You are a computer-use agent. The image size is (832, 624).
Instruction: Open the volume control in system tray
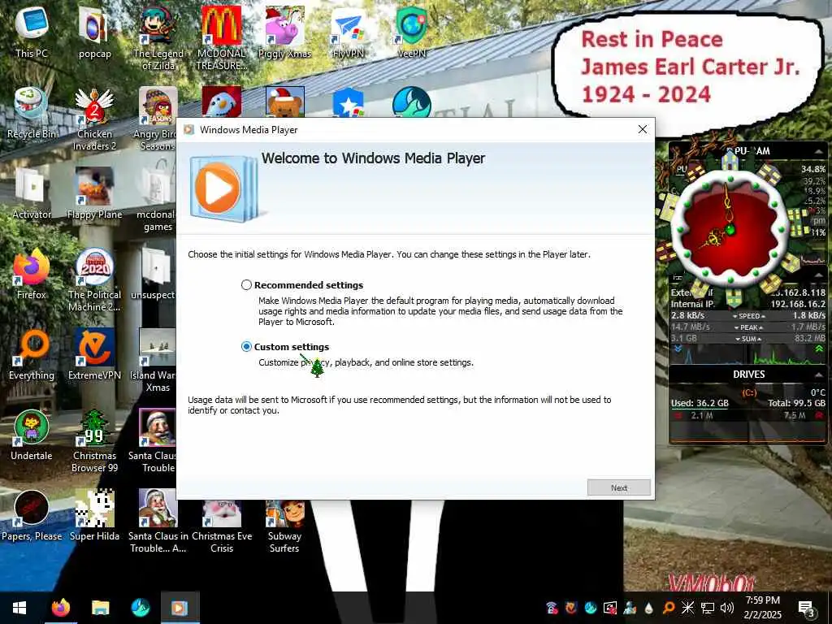(727, 608)
